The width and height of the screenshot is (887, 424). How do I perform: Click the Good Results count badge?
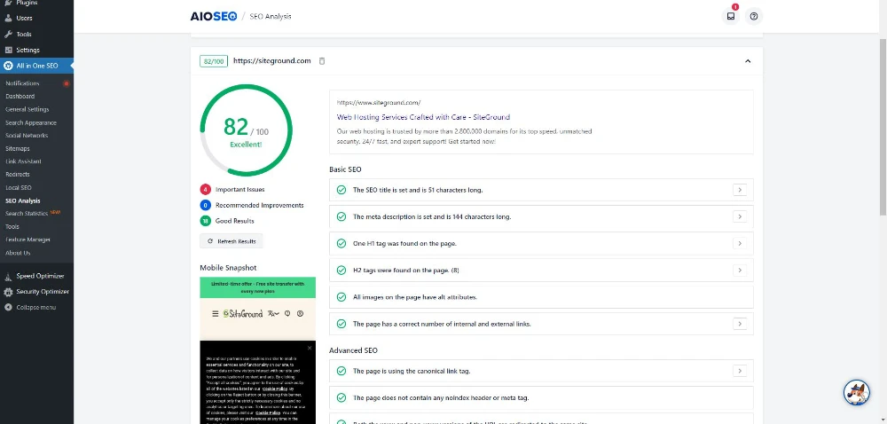[206, 221]
